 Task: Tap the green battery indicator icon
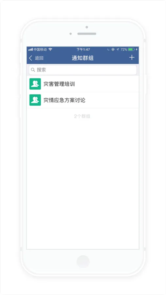(x=131, y=49)
